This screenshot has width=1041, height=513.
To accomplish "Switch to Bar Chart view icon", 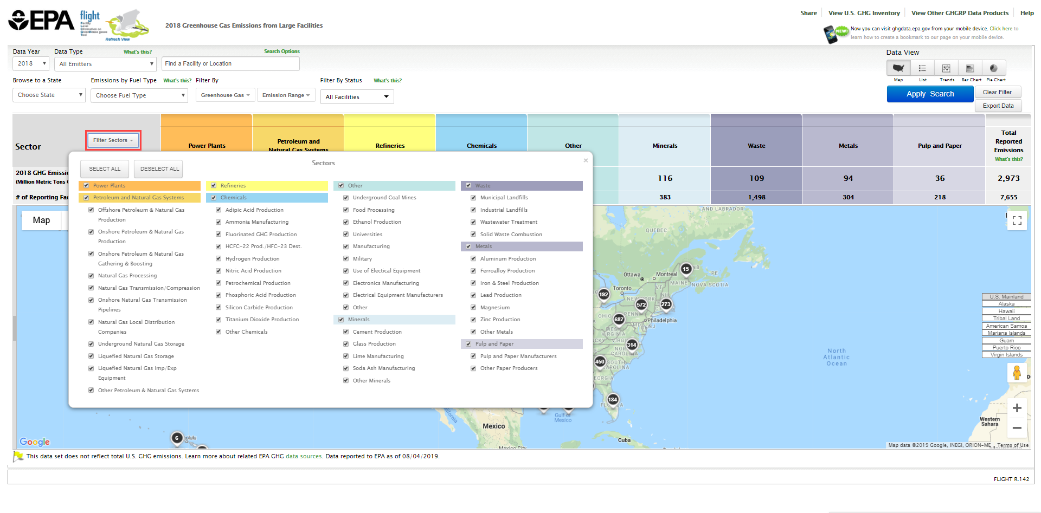I will point(970,68).
